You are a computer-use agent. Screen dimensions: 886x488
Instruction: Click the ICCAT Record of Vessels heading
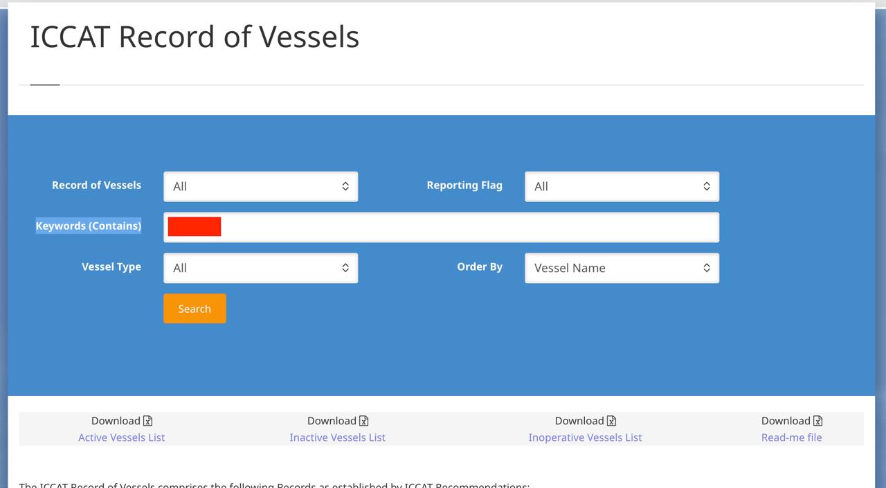[x=195, y=37]
